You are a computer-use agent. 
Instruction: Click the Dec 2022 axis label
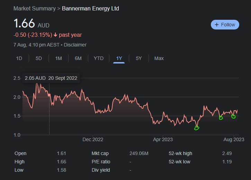click(93, 139)
